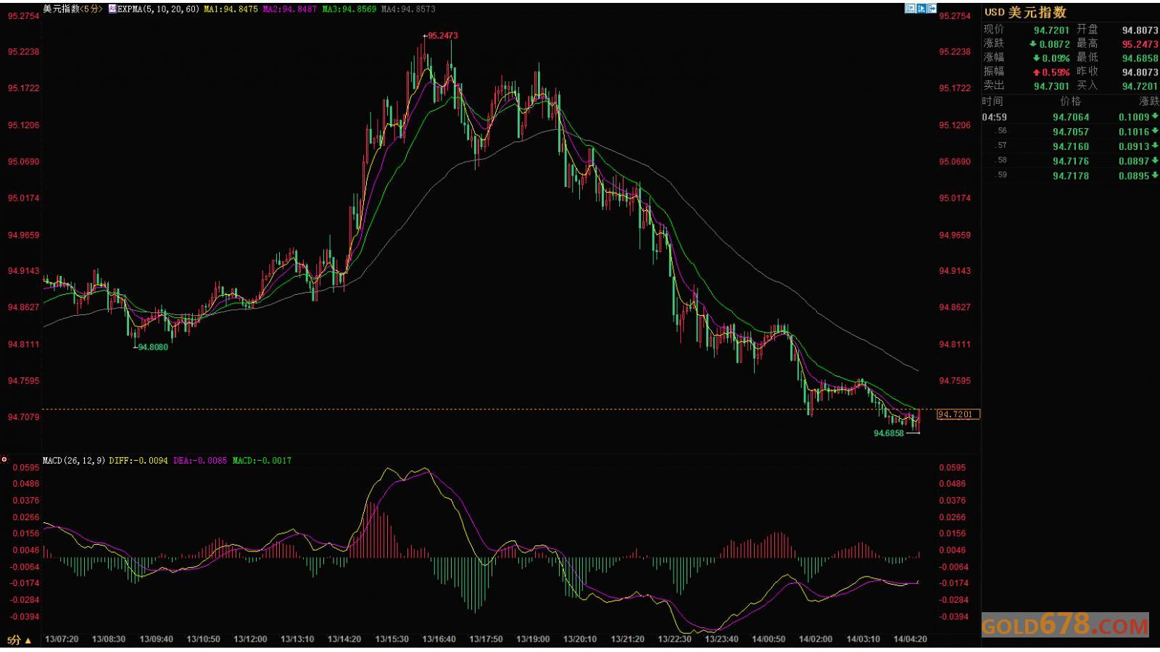Click the 95.2754 label on the left price axis

click(23, 16)
